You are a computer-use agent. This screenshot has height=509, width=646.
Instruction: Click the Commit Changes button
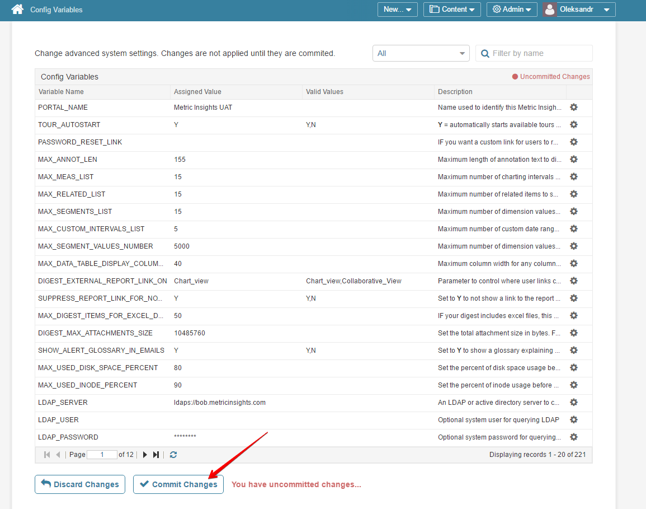pyautogui.click(x=178, y=484)
